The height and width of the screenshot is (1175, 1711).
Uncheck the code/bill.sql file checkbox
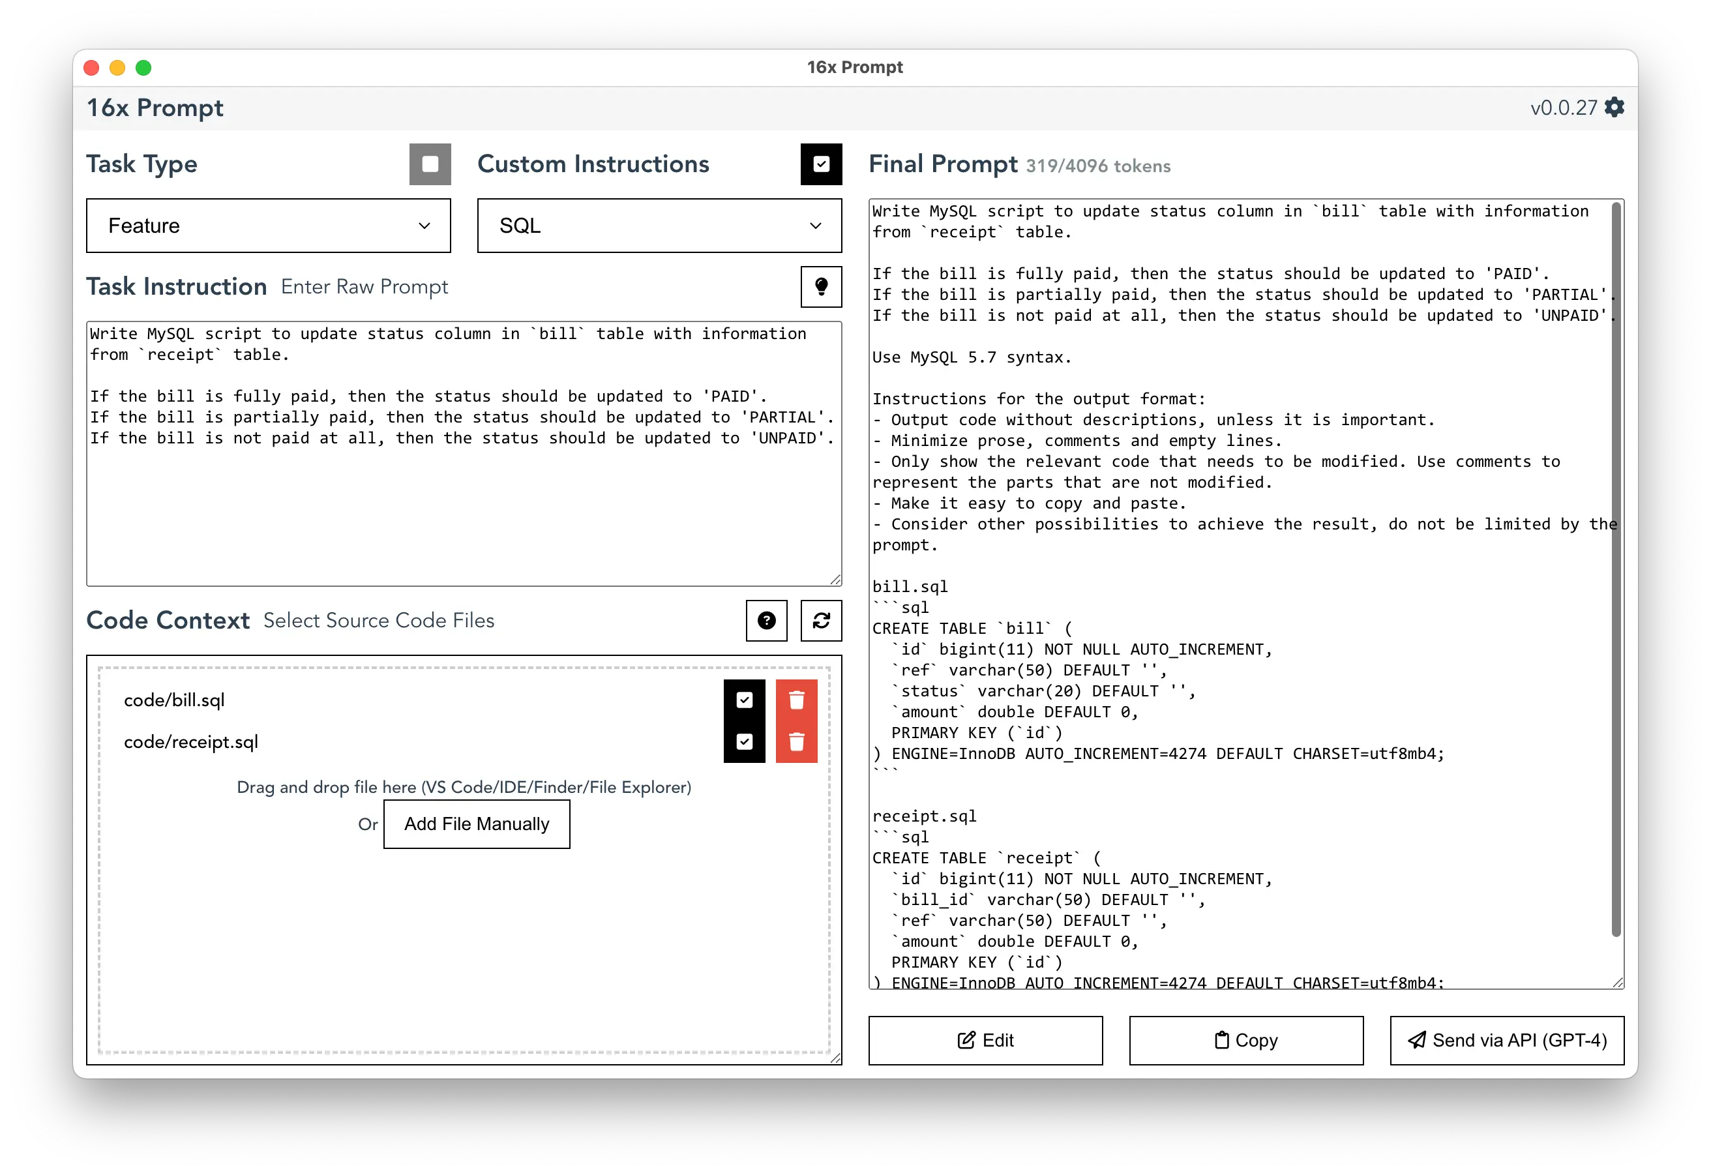click(x=745, y=700)
